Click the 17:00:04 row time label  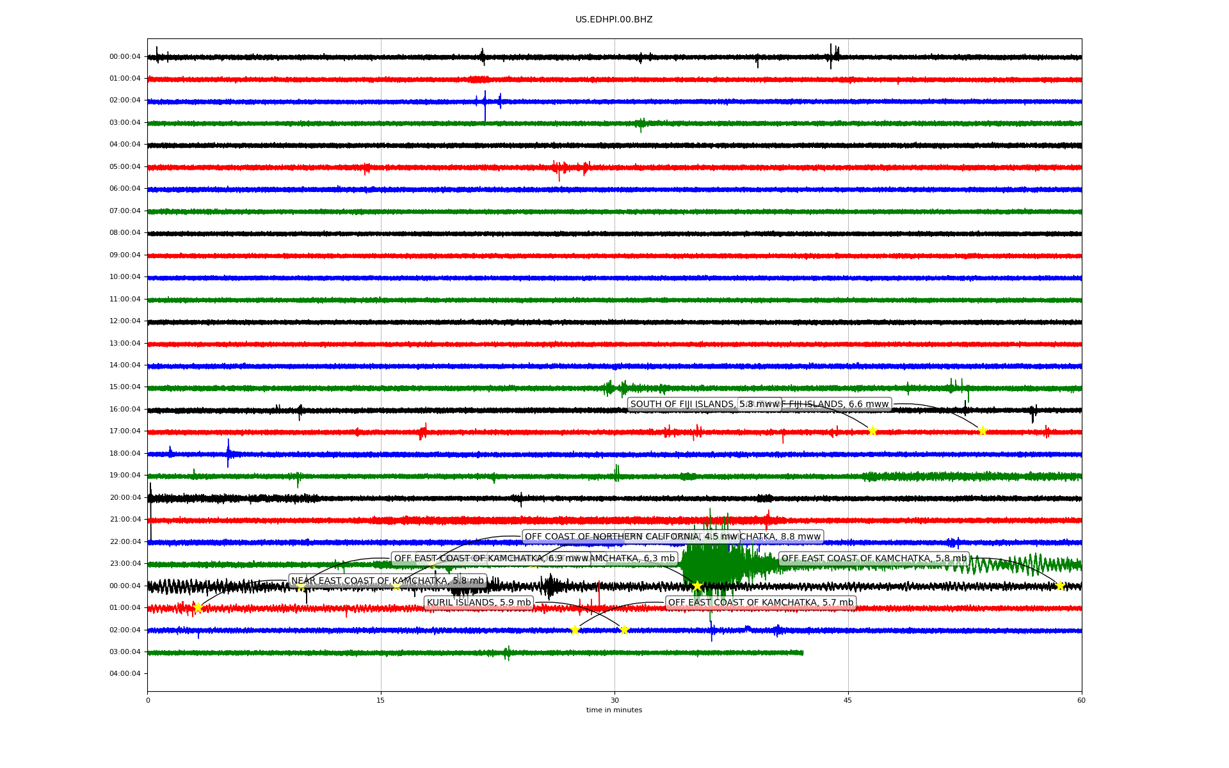click(125, 431)
